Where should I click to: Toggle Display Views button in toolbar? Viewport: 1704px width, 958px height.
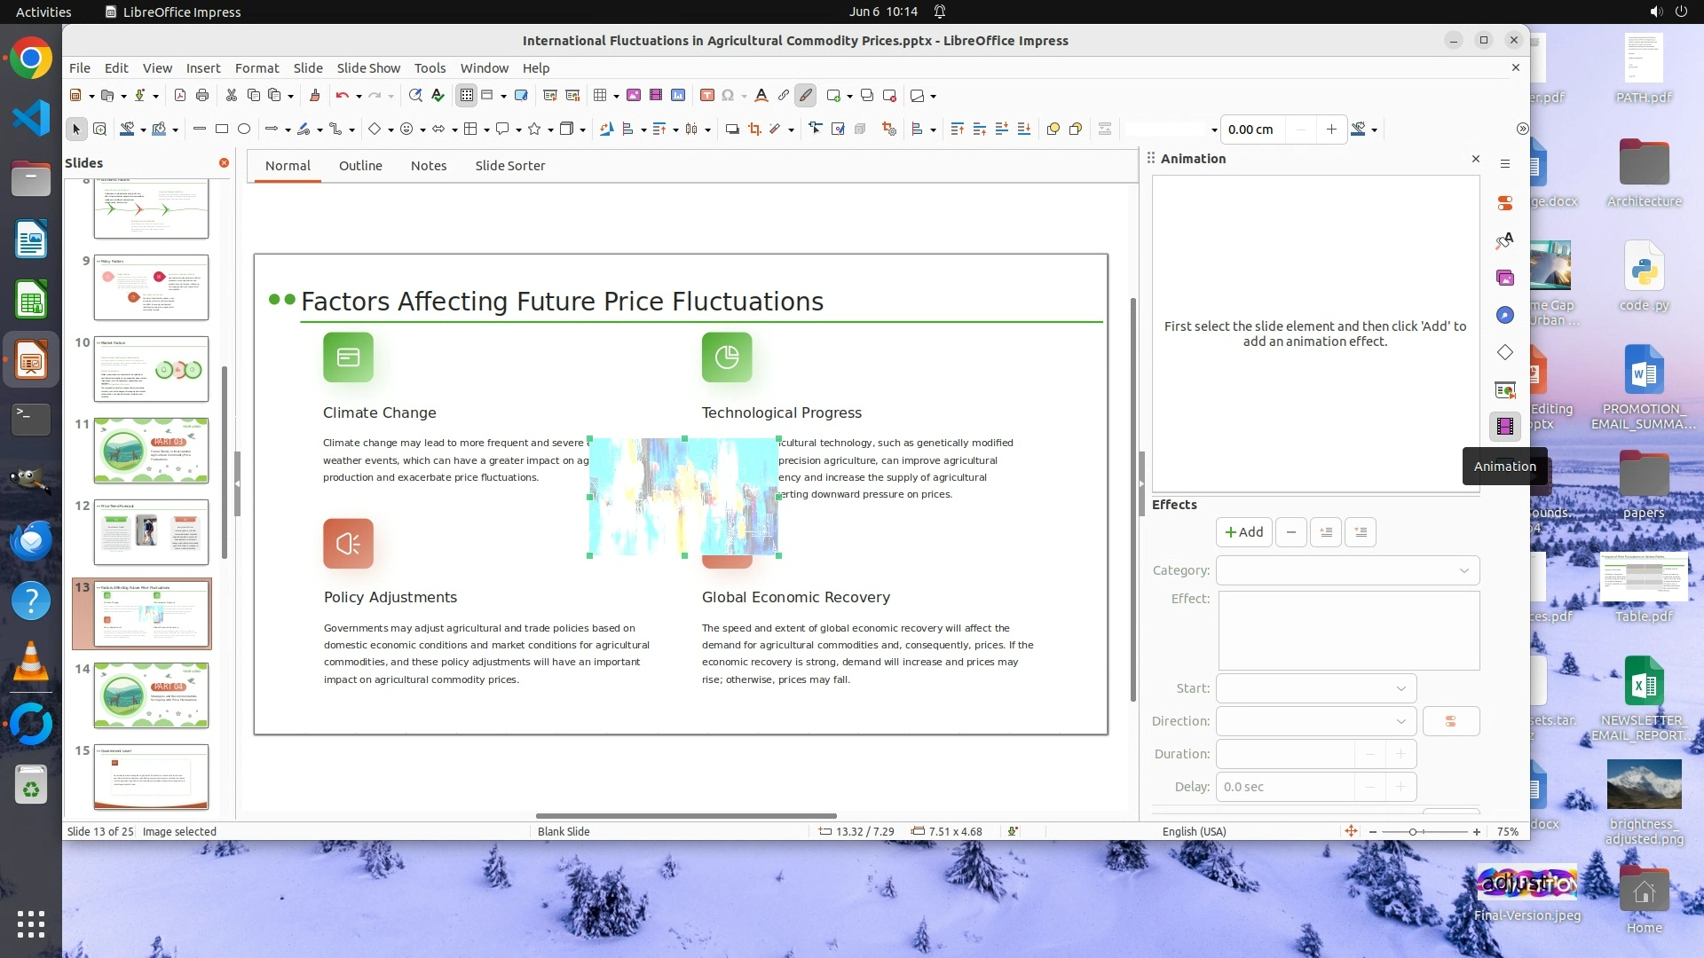(x=487, y=96)
